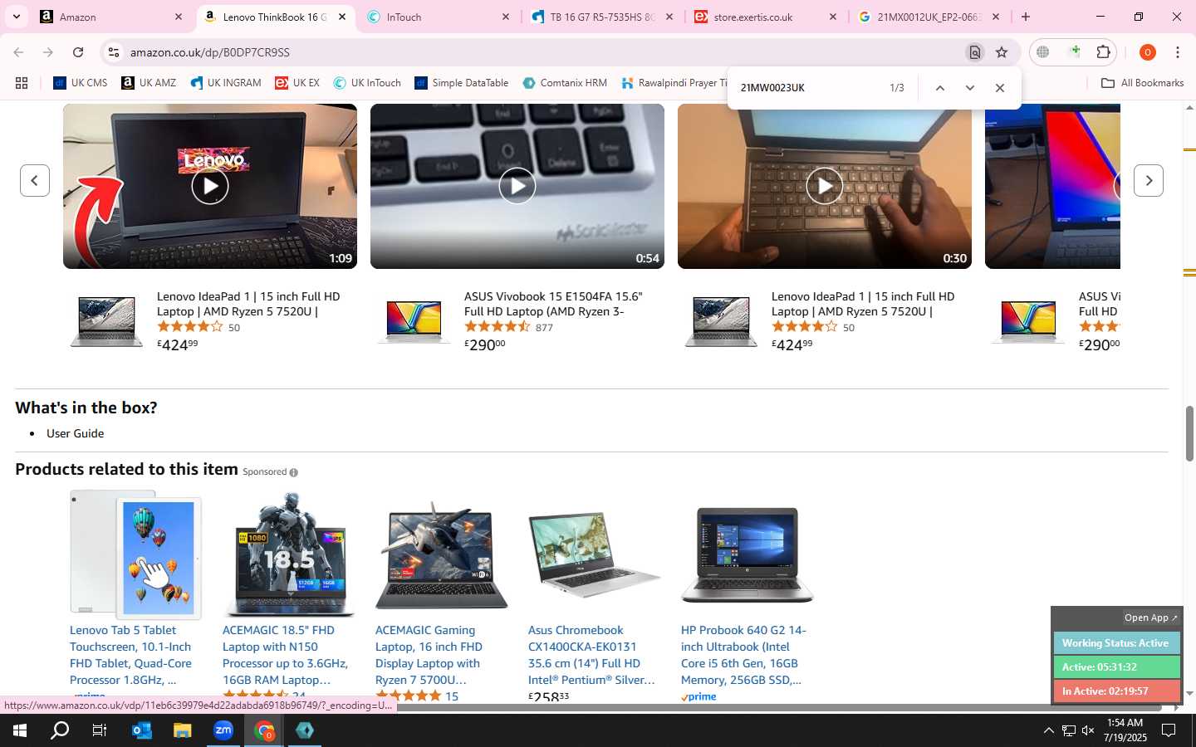
Task: Open the taskbar clock showing 1:54 AM
Action: point(1125,730)
